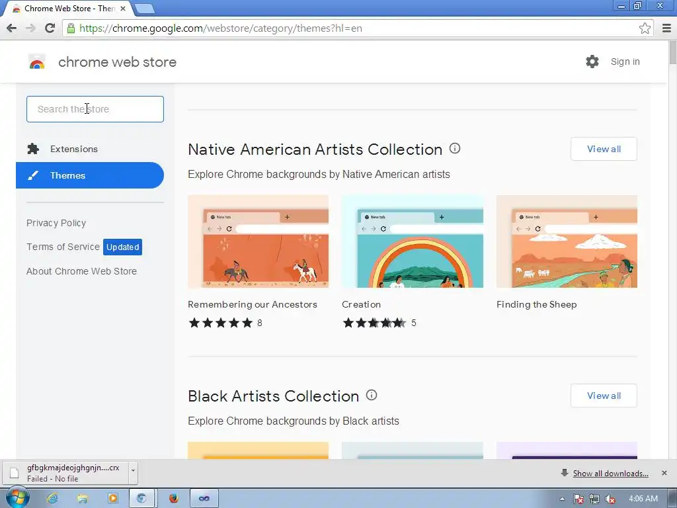Click the Search the store field
This screenshot has width=677, height=508.
click(95, 109)
